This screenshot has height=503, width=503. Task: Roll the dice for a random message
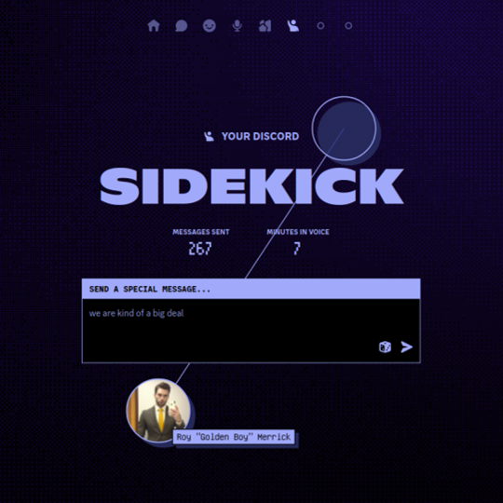coord(385,347)
